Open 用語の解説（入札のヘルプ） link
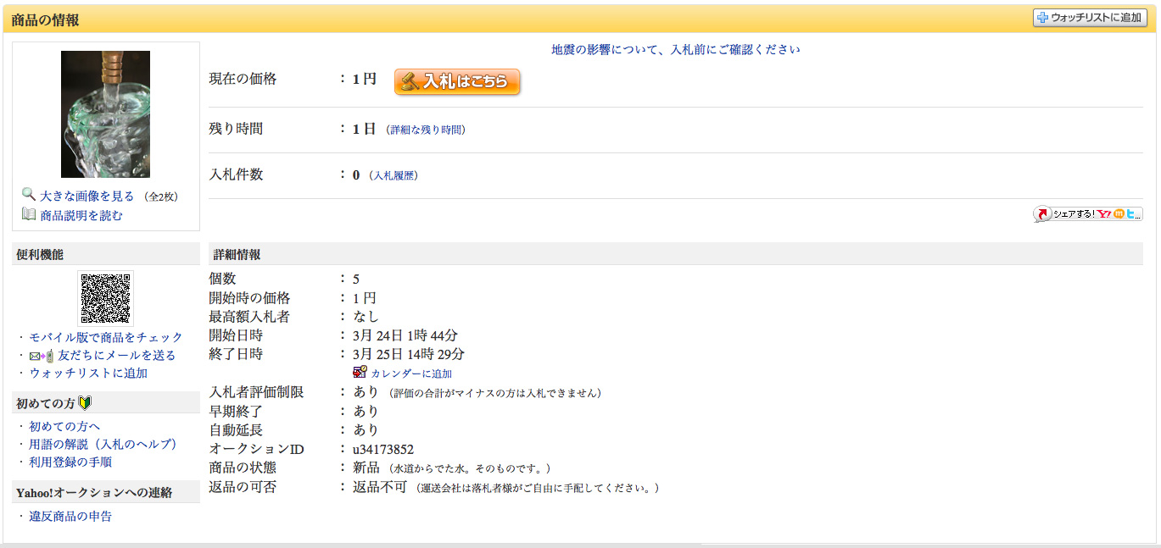Image resolution: width=1161 pixels, height=548 pixels. click(103, 444)
